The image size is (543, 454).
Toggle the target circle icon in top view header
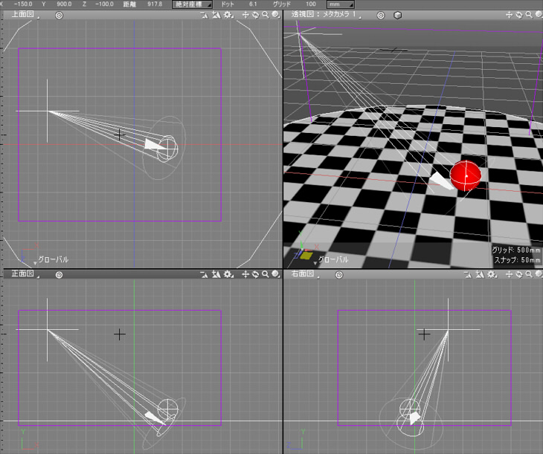[x=60, y=15]
